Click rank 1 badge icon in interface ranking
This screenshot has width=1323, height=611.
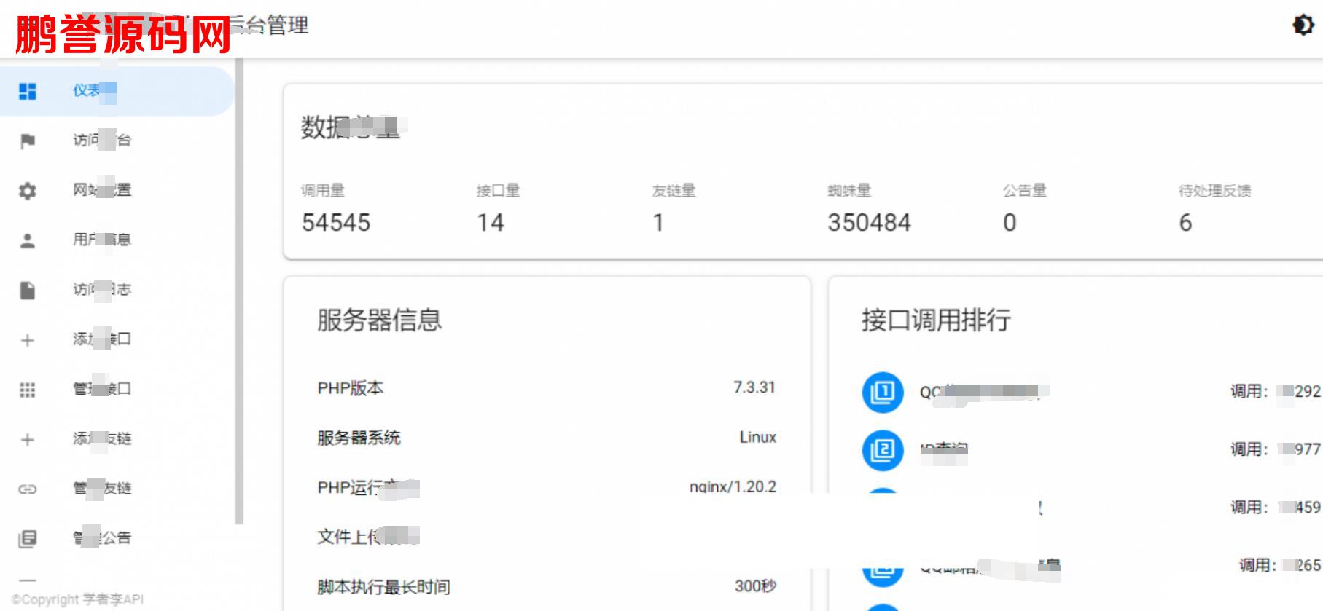pyautogui.click(x=883, y=392)
